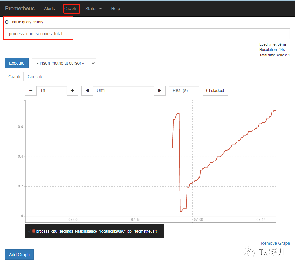
Task: Click the Resolution: 14s text
Action: 272,50
